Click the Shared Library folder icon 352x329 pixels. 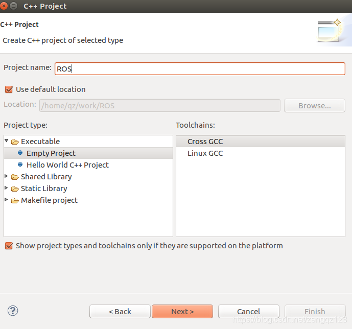pyautogui.click(x=15, y=177)
